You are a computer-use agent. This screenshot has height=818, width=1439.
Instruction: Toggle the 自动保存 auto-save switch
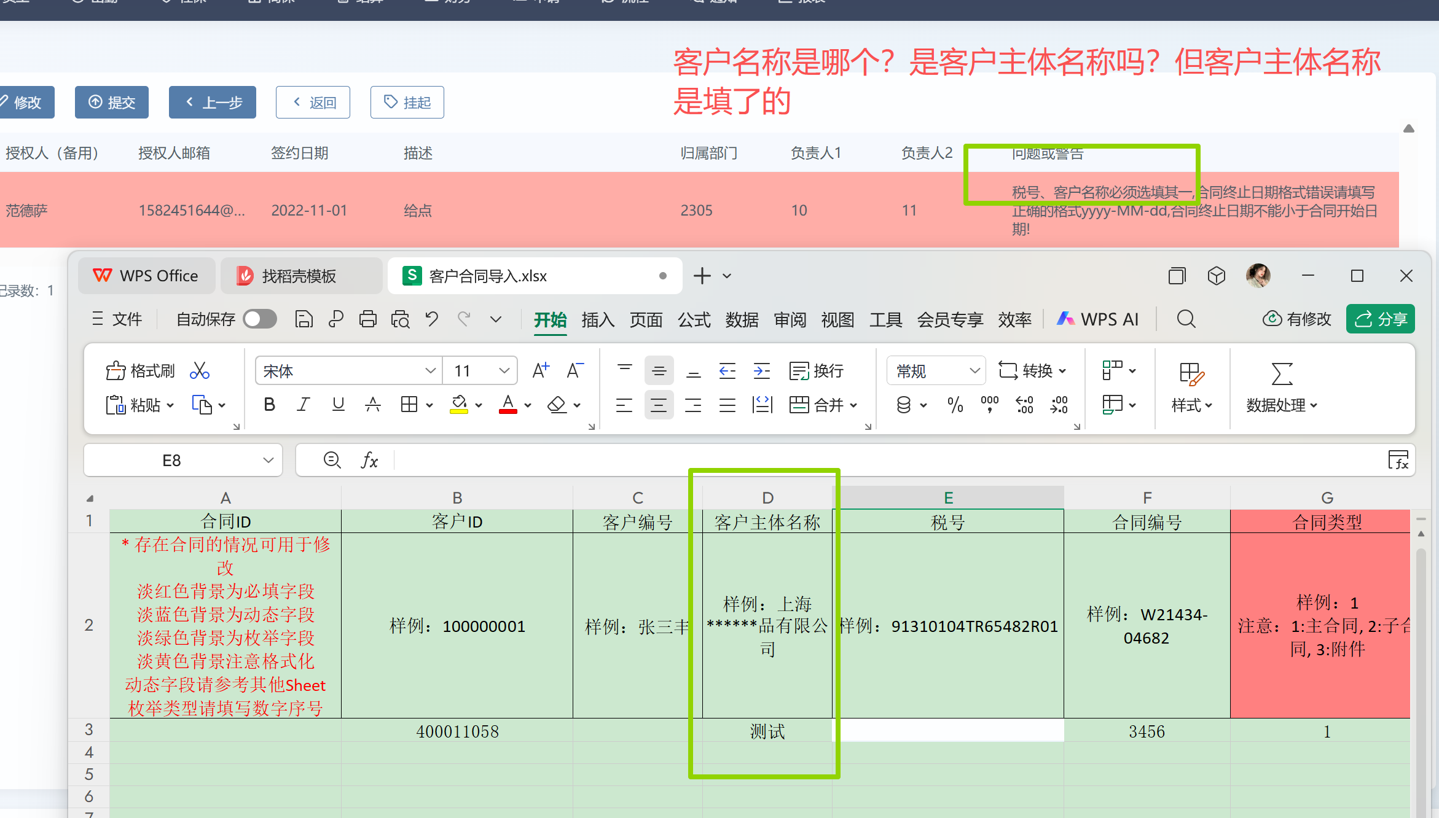[260, 319]
